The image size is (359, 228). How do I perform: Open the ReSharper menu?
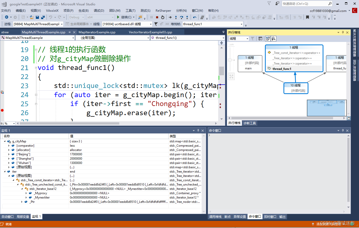pyautogui.click(x=163, y=11)
